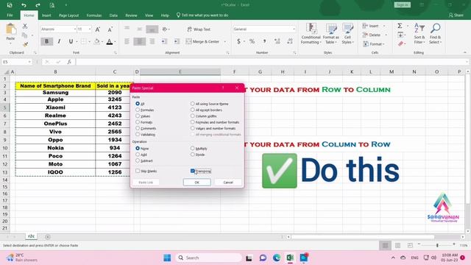This screenshot has width=471, height=265.
Task: Click the Share button
Action: [x=456, y=15]
